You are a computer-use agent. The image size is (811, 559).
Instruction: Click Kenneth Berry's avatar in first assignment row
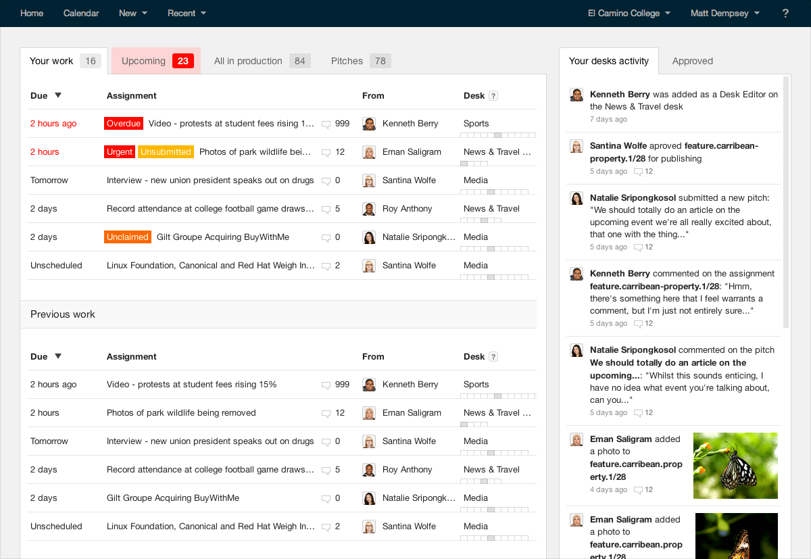pyautogui.click(x=369, y=124)
